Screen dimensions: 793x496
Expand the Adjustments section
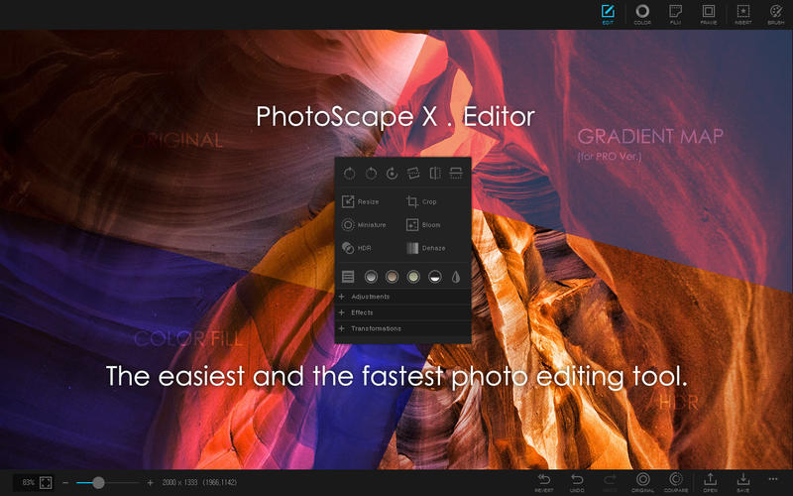403,297
